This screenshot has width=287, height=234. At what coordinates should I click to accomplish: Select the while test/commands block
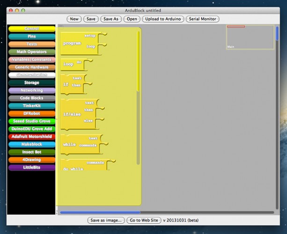70,145
